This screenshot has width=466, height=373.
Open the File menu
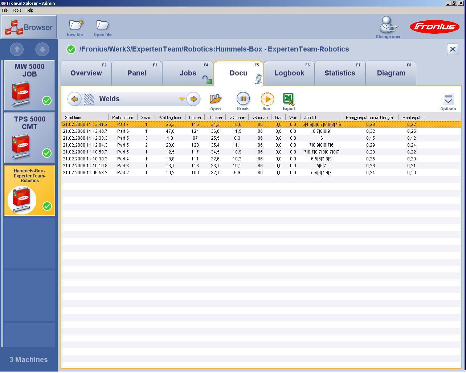click(5, 10)
